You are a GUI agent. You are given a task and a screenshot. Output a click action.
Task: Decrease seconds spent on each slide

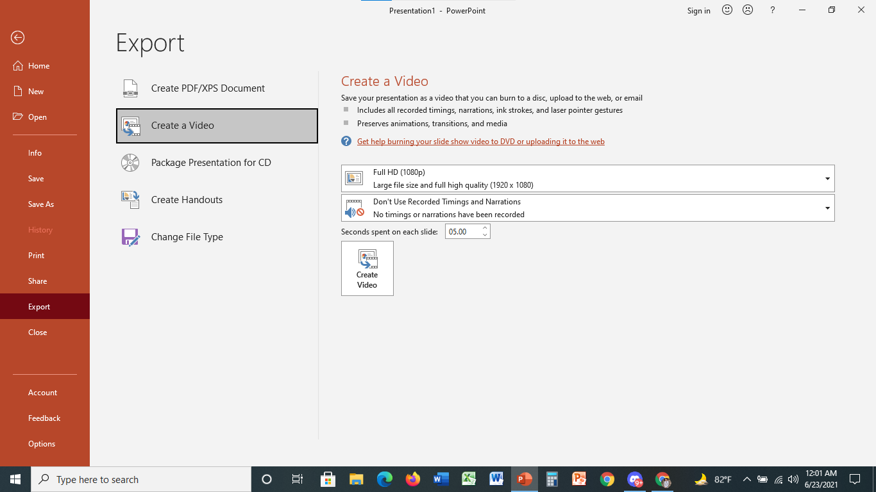[485, 235]
